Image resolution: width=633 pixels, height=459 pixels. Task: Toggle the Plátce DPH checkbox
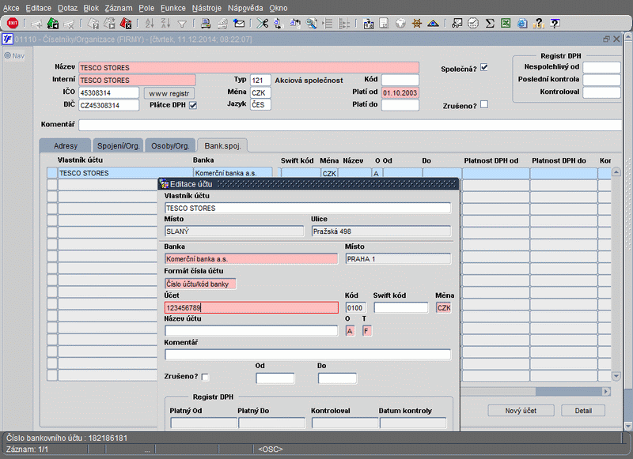point(193,105)
